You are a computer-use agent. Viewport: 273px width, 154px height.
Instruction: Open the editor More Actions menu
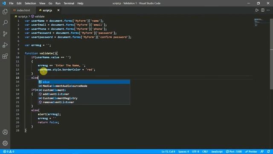(268, 10)
